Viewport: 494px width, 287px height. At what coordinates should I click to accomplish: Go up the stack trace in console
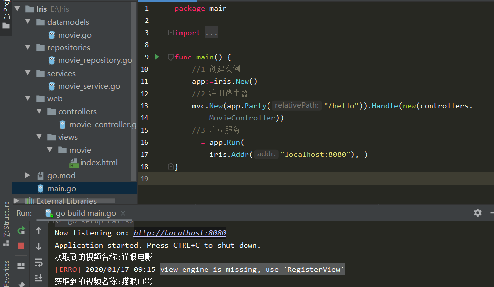point(39,231)
